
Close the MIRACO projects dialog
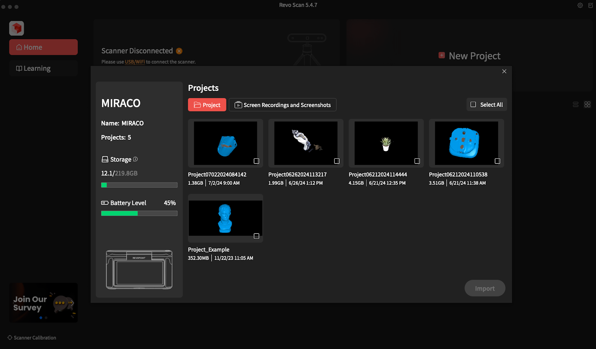point(504,71)
